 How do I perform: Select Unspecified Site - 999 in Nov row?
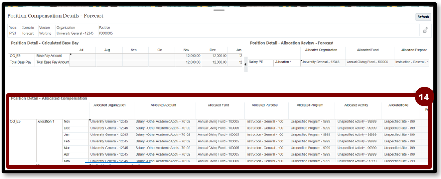point(401,122)
